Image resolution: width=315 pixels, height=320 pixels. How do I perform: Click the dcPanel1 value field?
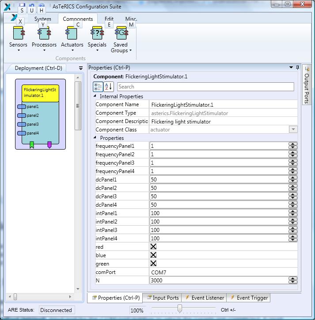point(219,179)
